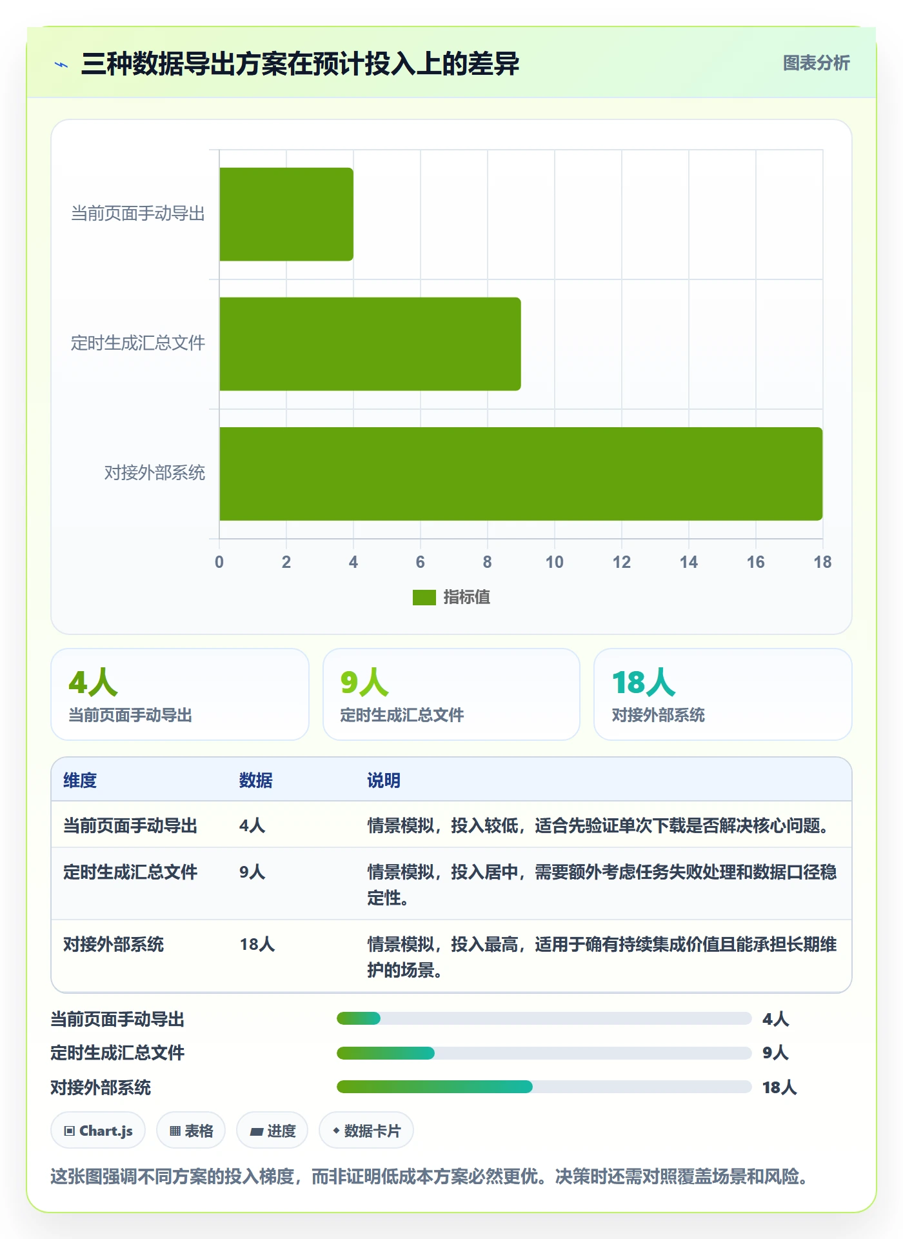Click the 维度 column header

80,780
